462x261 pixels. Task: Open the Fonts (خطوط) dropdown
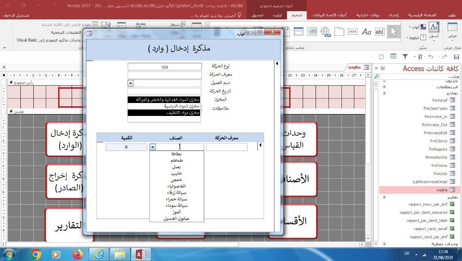pyautogui.click(x=416, y=37)
